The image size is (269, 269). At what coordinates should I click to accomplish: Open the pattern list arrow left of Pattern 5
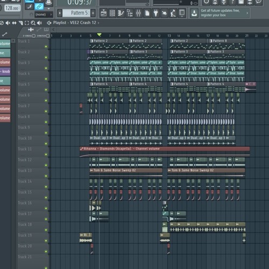point(60,13)
